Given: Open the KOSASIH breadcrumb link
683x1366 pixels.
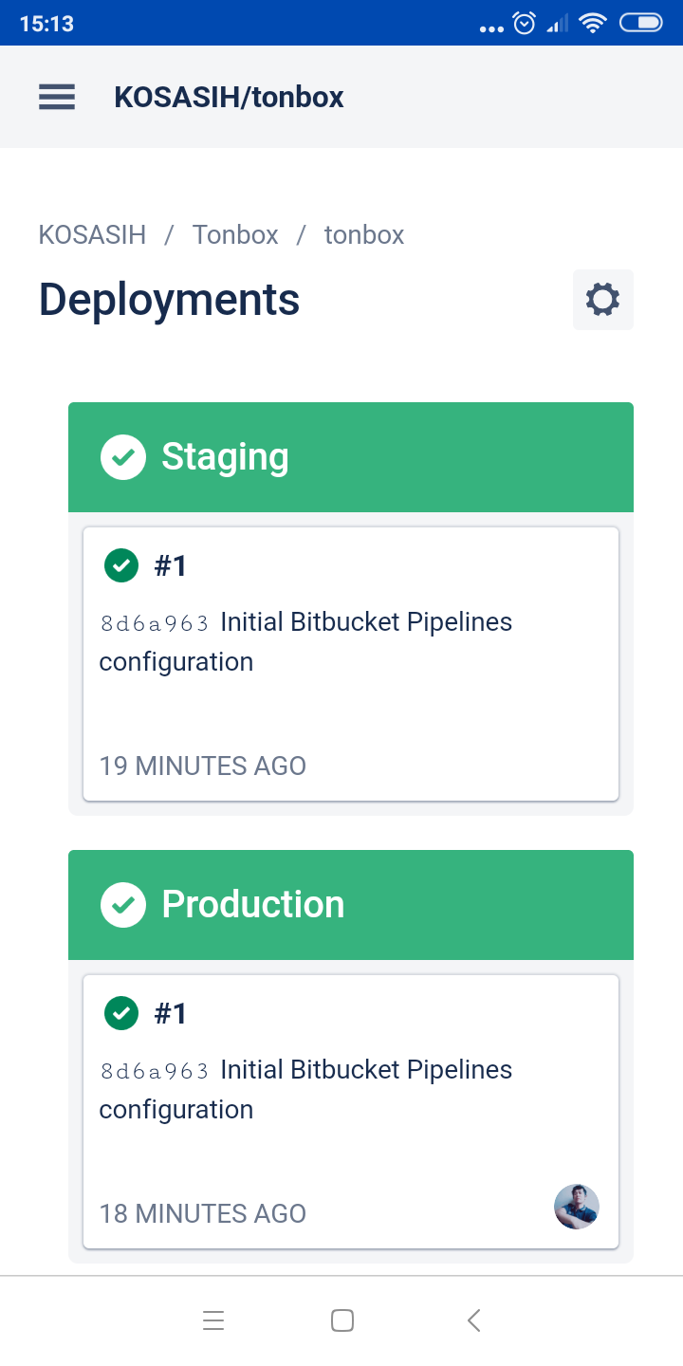Looking at the screenshot, I should coord(92,235).
